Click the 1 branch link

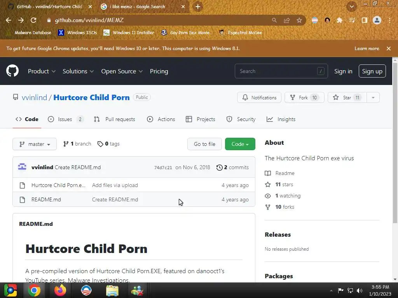click(77, 144)
